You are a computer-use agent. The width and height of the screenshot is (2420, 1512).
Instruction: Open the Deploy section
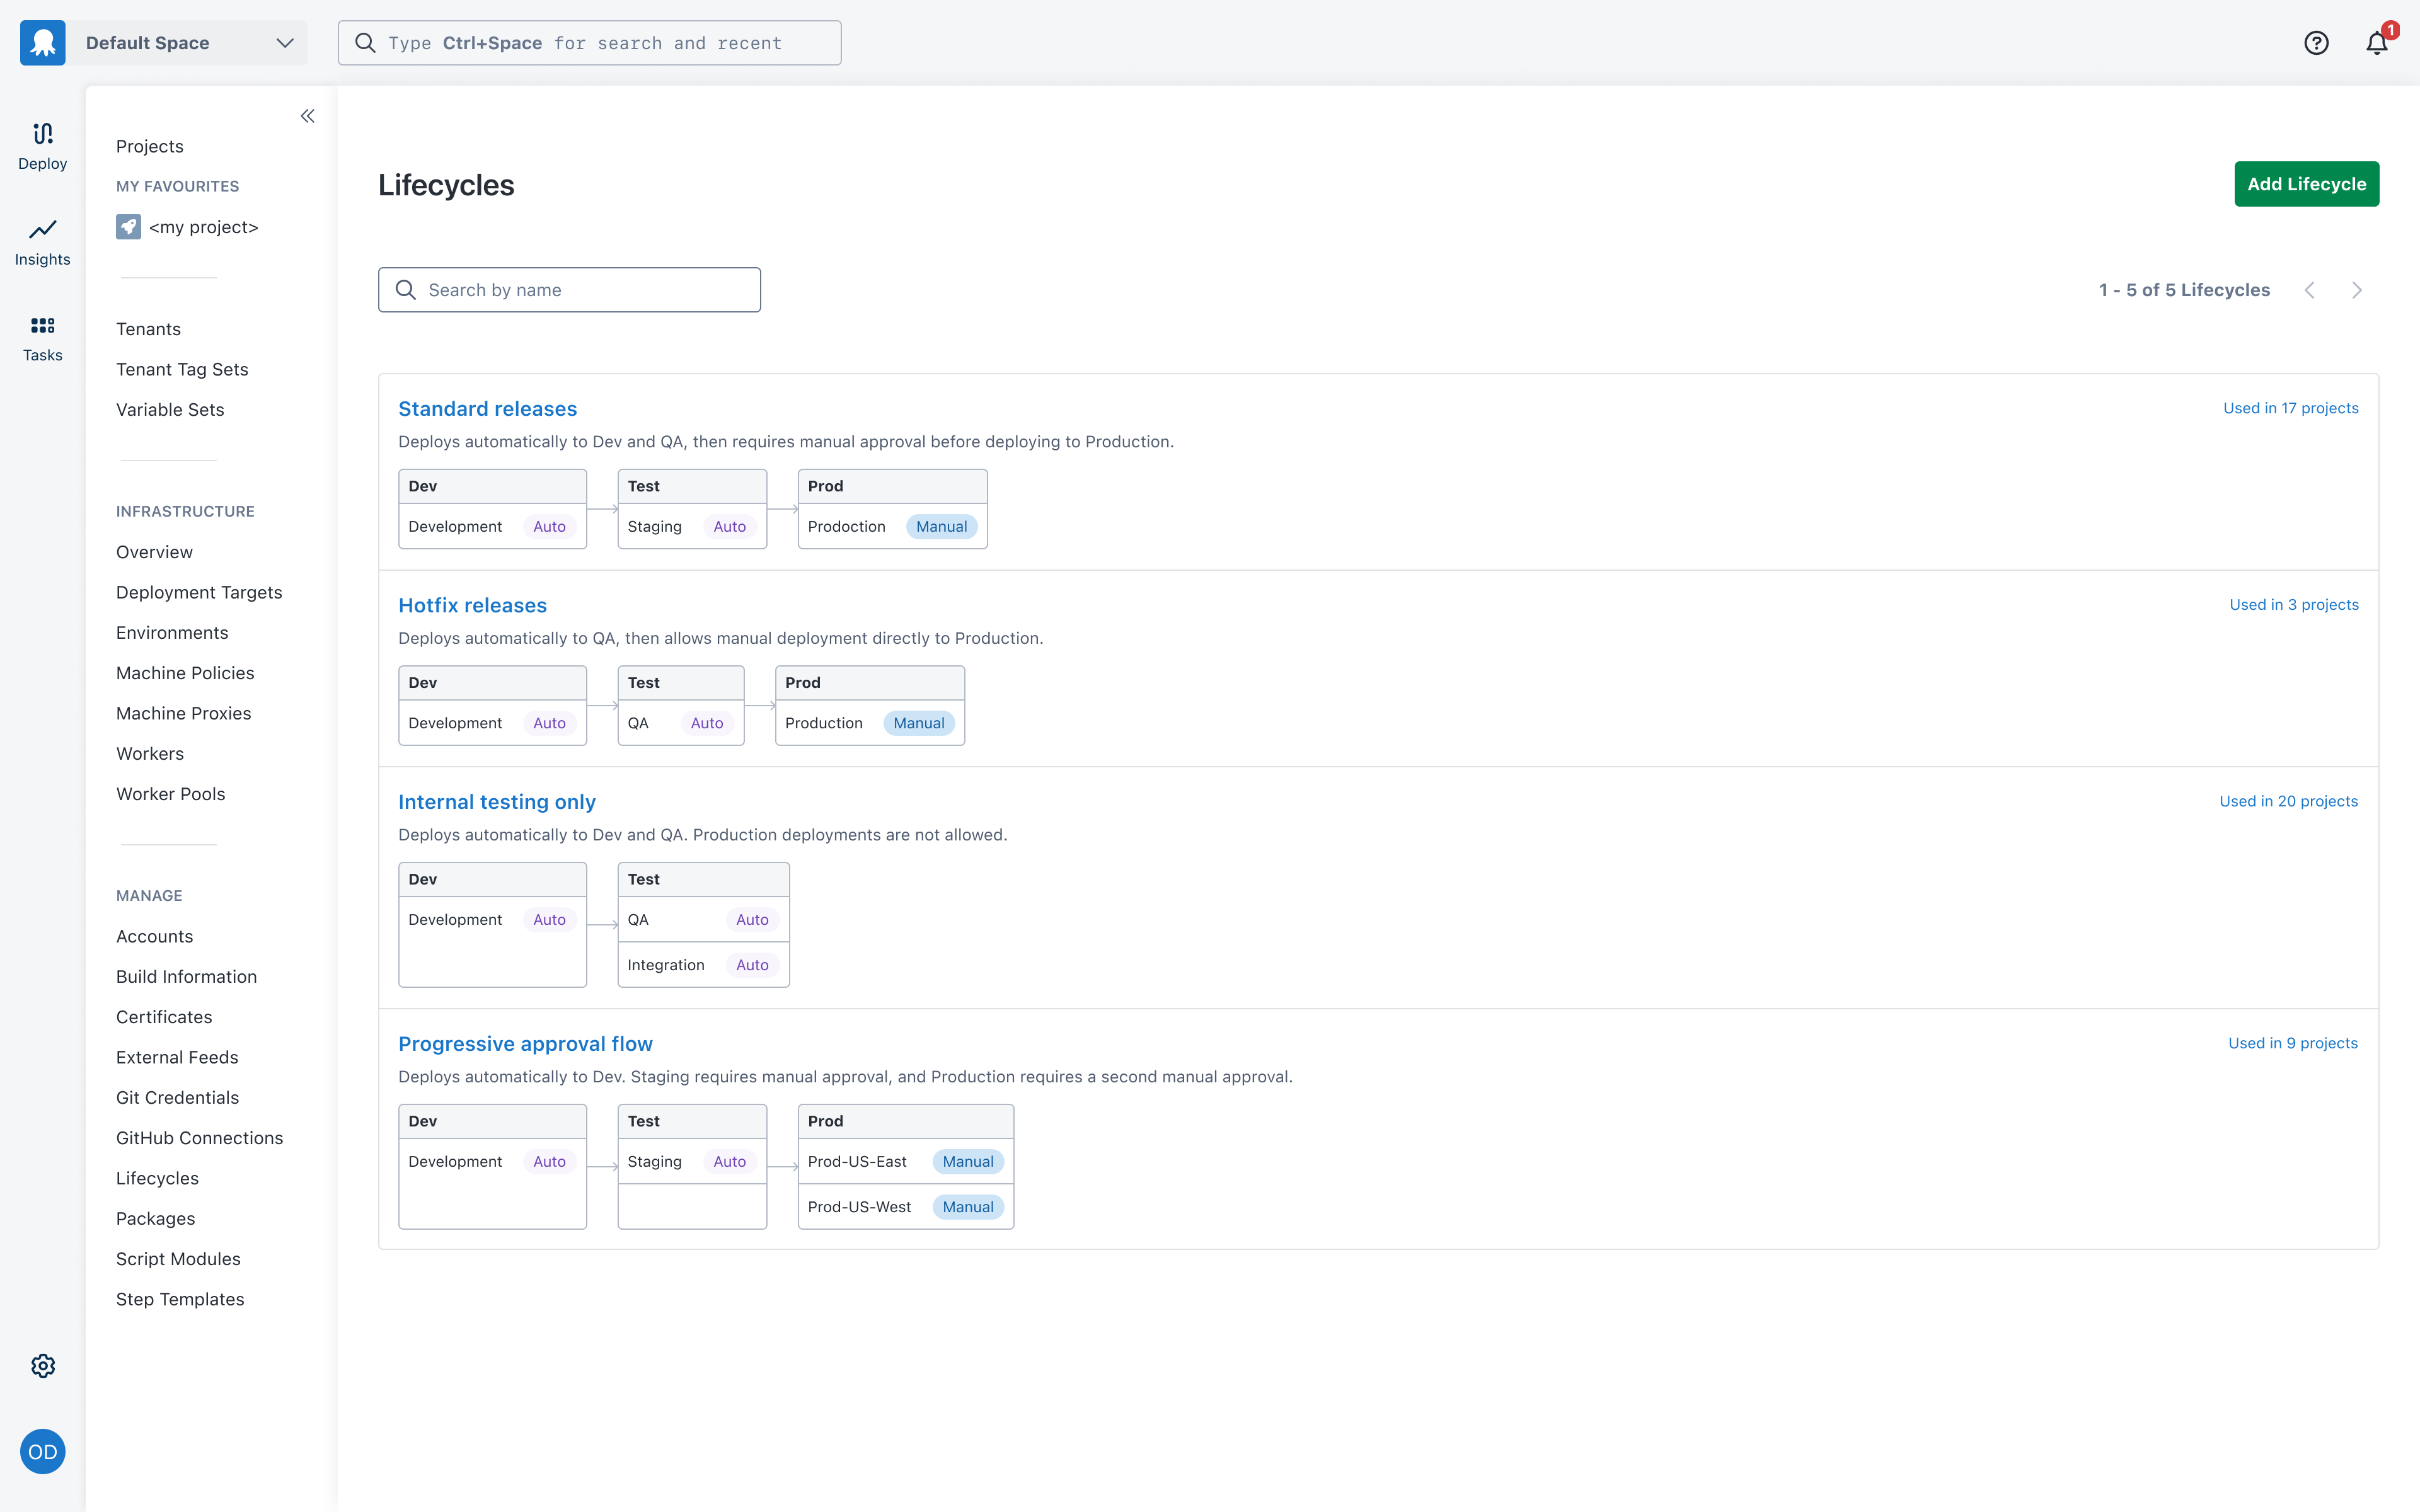coord(43,146)
